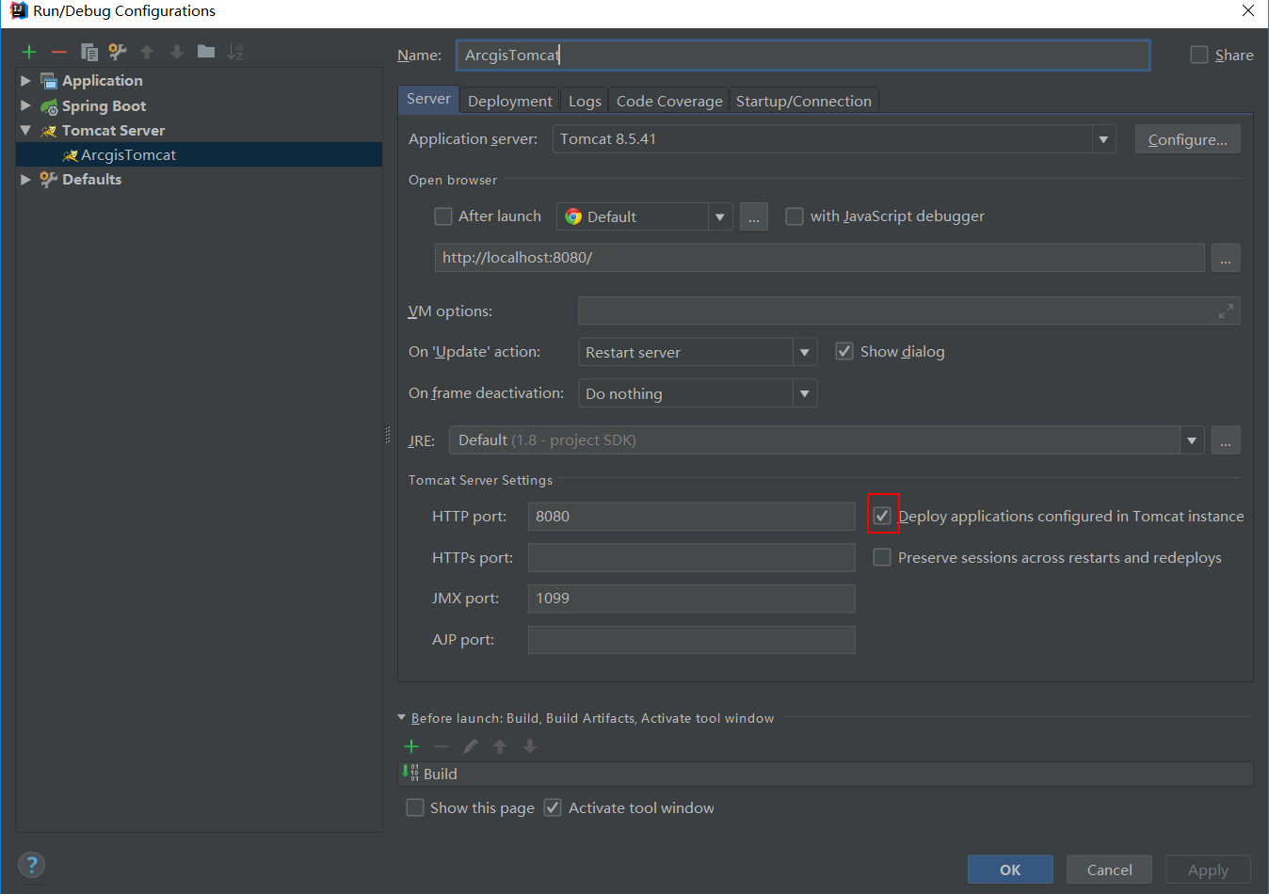Viewport: 1269px width, 894px height.
Task: Enable Preserve sessions across restarts and redeploys
Action: click(882, 557)
